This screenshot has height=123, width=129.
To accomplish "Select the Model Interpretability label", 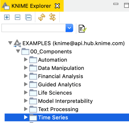I will [65, 101].
